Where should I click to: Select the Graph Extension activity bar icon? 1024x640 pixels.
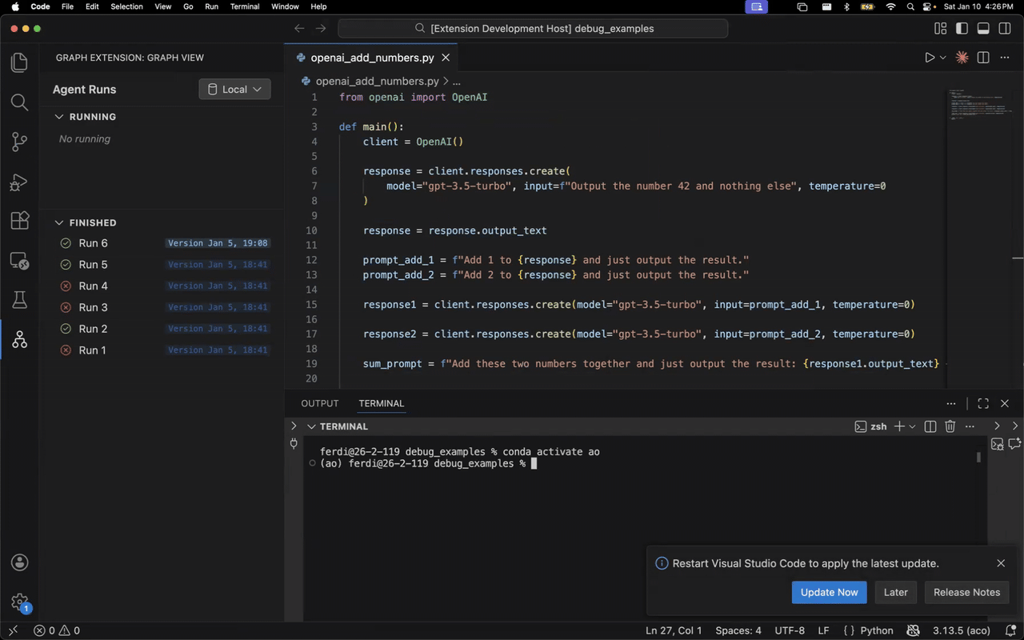(19, 339)
